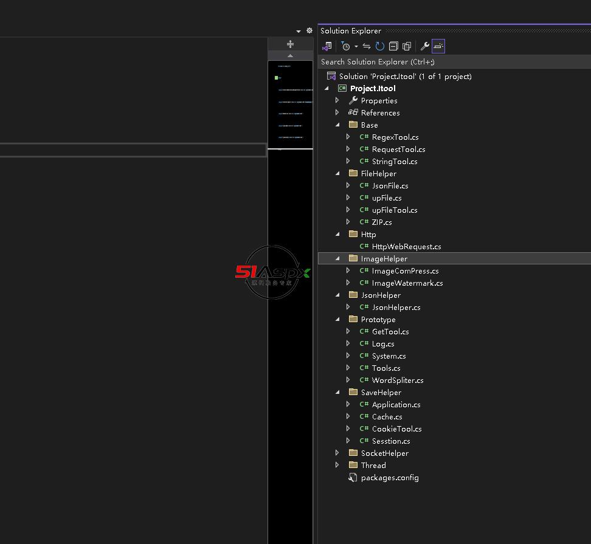The height and width of the screenshot is (544, 591).
Task: Click the Show All Files icon
Action: click(x=407, y=46)
